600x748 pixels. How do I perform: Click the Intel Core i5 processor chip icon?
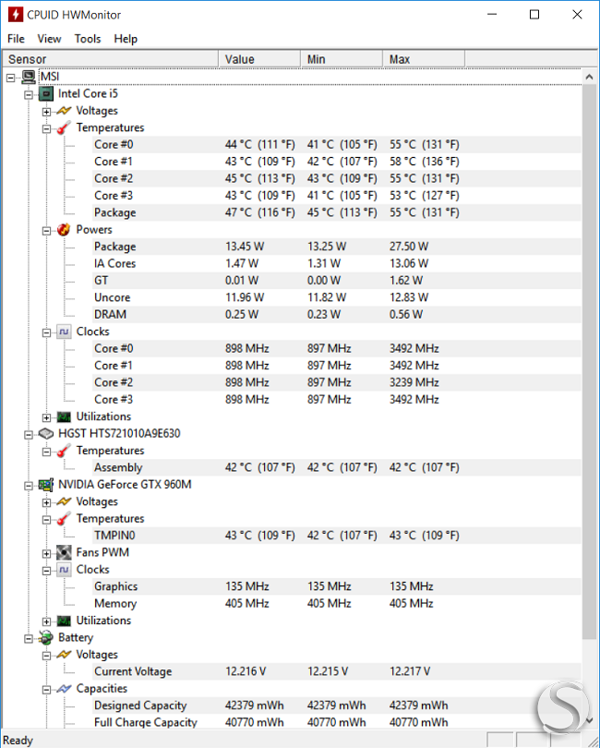[46, 94]
